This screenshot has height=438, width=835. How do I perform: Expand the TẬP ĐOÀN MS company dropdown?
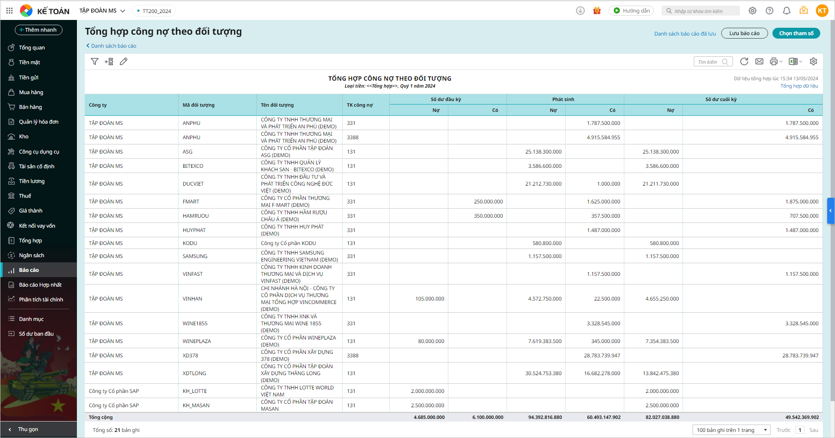pos(102,11)
